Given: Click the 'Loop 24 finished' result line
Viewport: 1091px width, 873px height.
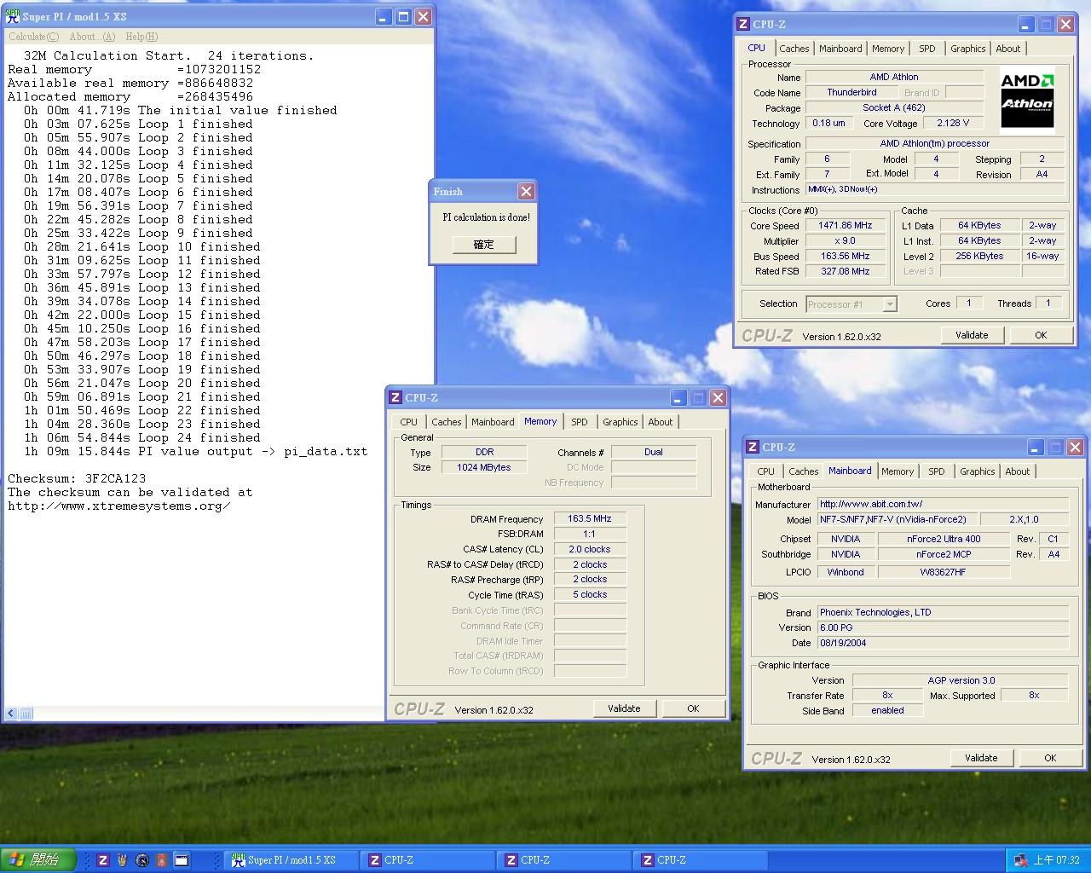Looking at the screenshot, I should pos(142,438).
